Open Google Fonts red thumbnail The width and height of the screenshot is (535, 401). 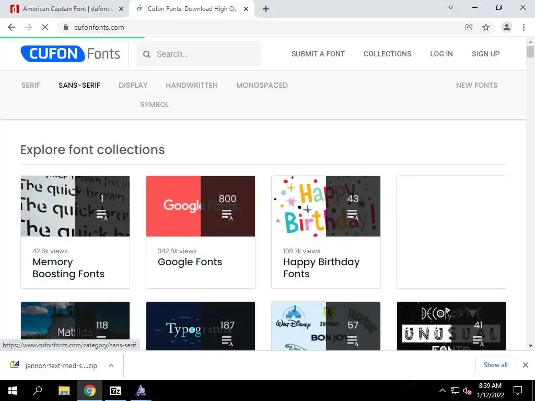point(200,206)
